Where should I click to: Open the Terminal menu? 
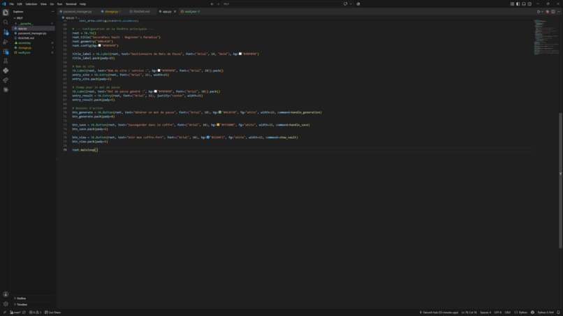pyautogui.click(x=71, y=4)
